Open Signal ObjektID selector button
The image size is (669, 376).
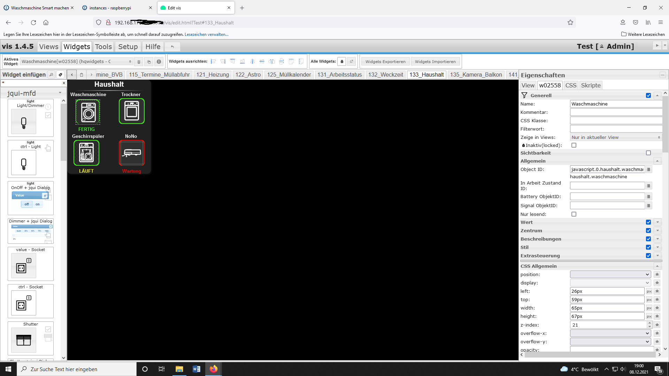[648, 206]
